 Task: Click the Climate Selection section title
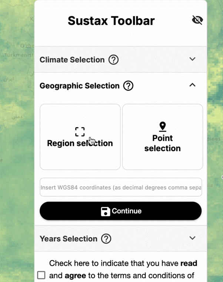coord(72,60)
